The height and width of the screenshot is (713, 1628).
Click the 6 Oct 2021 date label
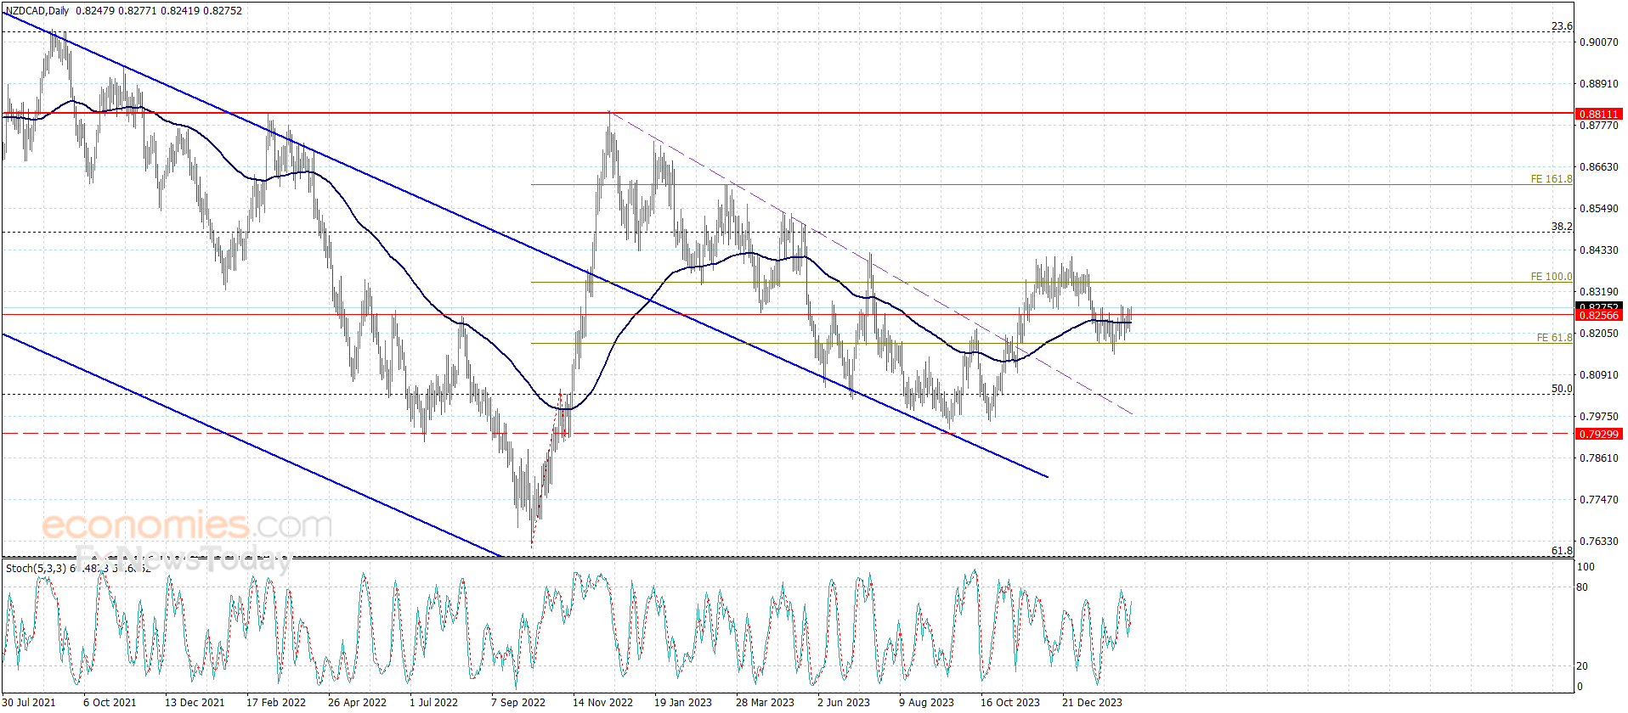point(110,703)
